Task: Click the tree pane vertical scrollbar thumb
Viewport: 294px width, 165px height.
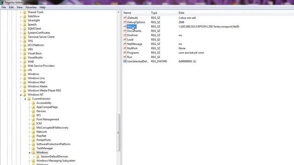Action: coord(118,132)
